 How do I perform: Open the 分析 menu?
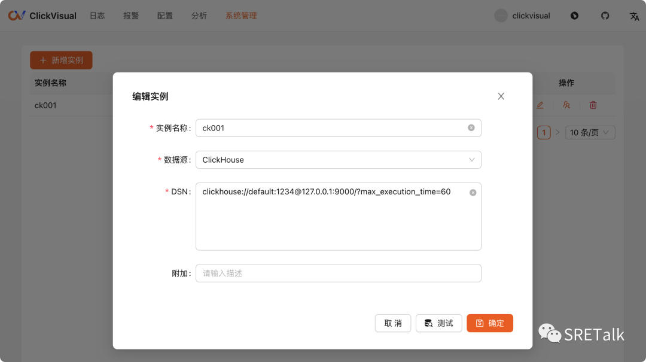(199, 16)
